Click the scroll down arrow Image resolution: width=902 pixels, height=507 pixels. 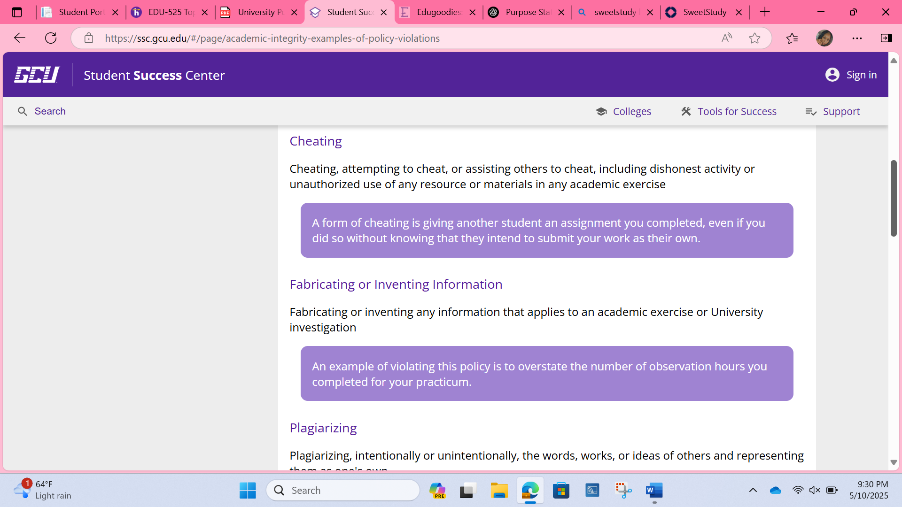[894, 462]
